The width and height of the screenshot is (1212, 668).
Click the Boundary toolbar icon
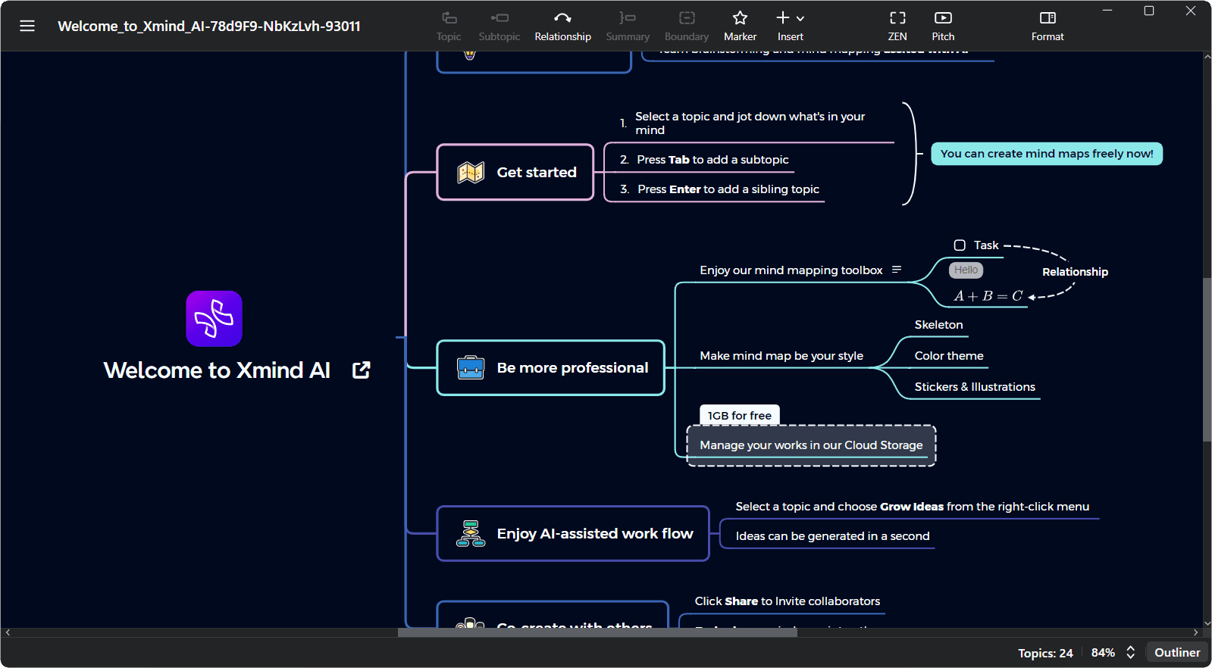(687, 17)
